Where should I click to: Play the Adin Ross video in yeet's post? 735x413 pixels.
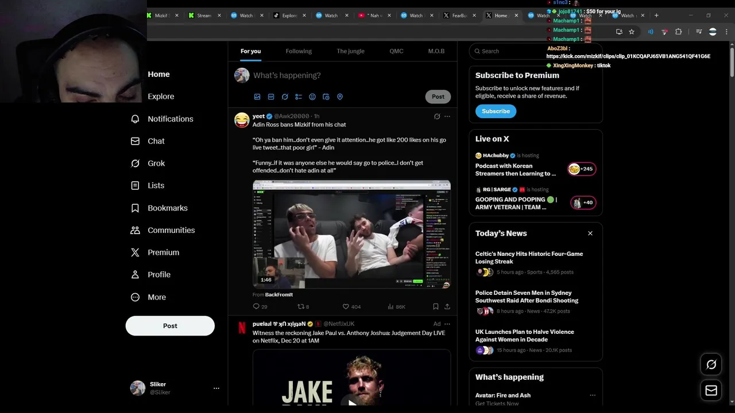pos(351,234)
